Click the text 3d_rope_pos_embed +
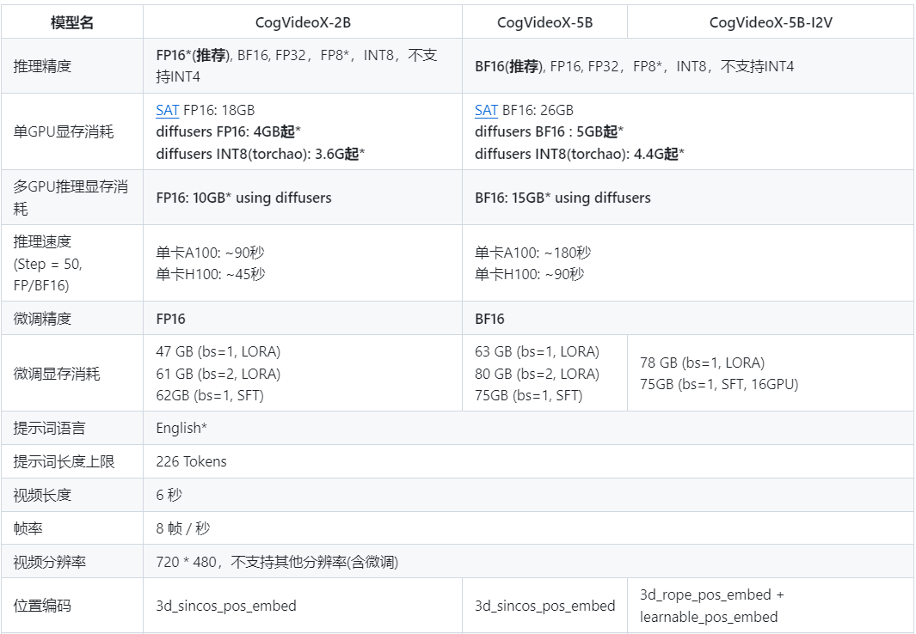Screen dimensions: 916x634 point(712,595)
